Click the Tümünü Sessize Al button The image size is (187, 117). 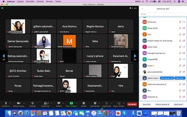click(162, 105)
